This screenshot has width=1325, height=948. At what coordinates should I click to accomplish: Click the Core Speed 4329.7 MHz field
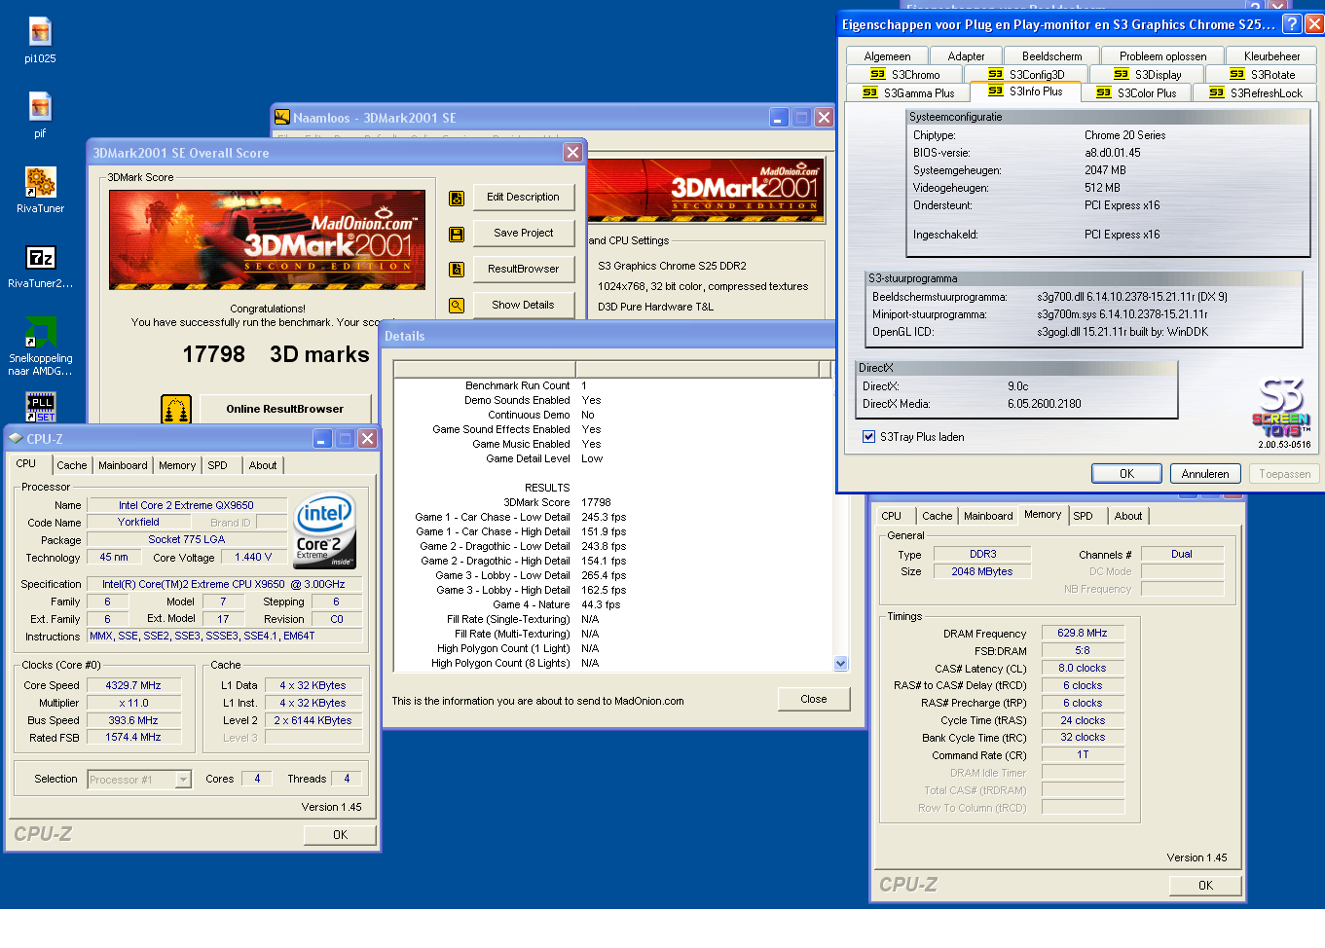[x=133, y=685]
